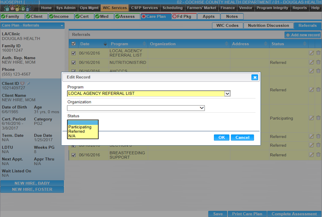Viewport: 322px width, 217px height.
Task: Expand the Organization dropdown
Action: click(x=202, y=108)
